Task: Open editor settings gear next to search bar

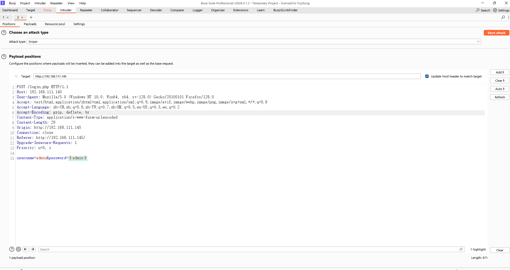Action: (x=18, y=249)
